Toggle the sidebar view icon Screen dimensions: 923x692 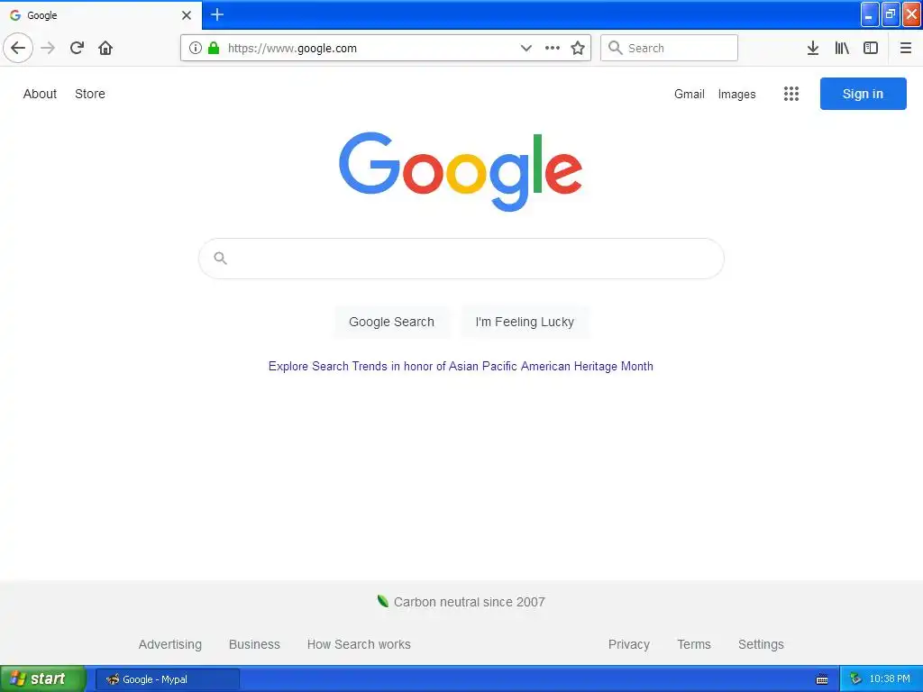(x=871, y=48)
